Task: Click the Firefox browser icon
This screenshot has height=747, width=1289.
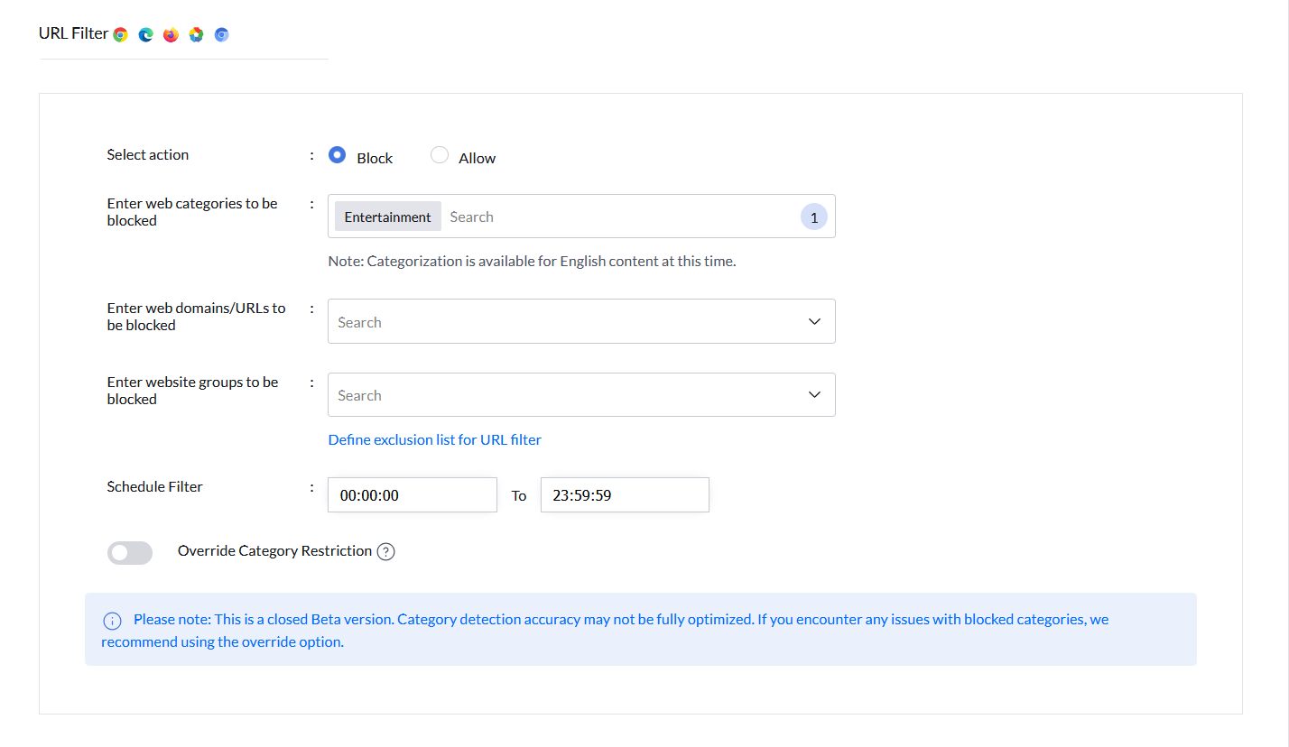Action: pyautogui.click(x=172, y=34)
